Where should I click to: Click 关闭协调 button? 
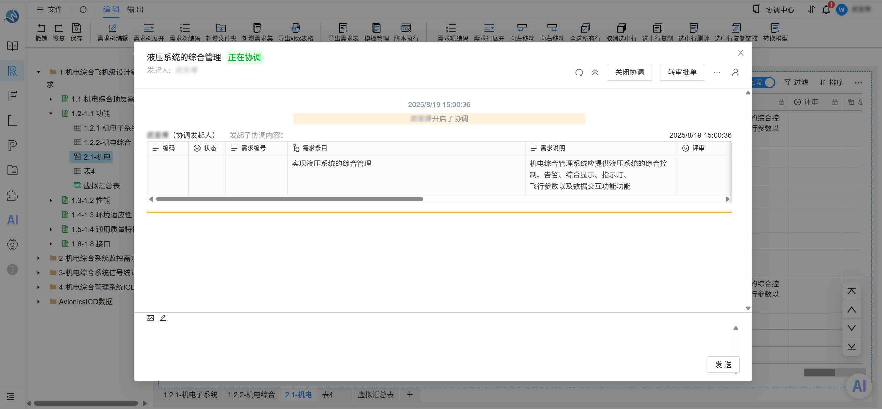pyautogui.click(x=629, y=72)
